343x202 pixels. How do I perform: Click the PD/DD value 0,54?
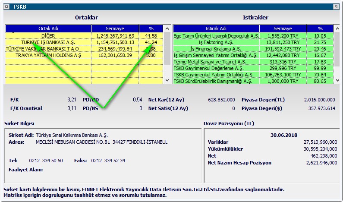pyautogui.click(x=138, y=100)
